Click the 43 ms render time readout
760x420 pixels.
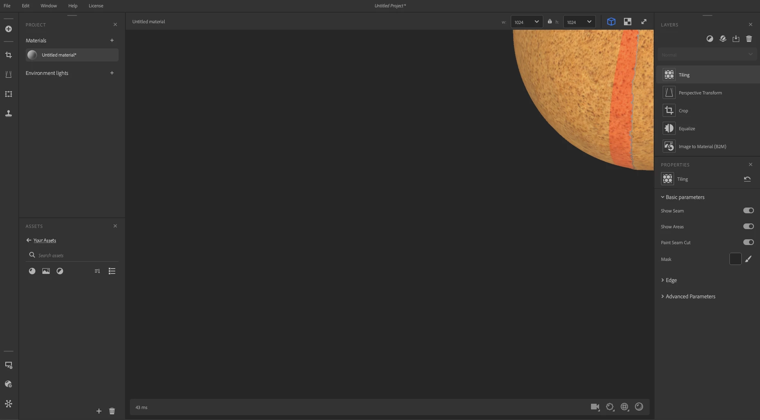point(141,407)
